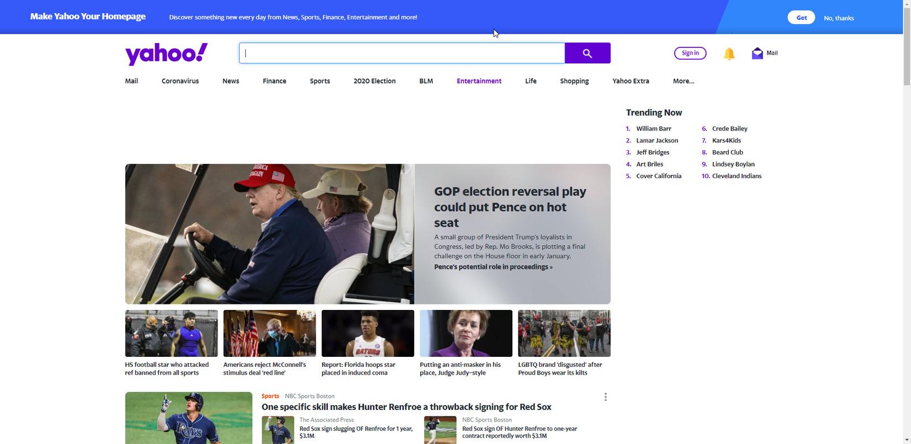Click Get to make Yahoo homepage
This screenshot has width=911, height=444.
tap(801, 18)
